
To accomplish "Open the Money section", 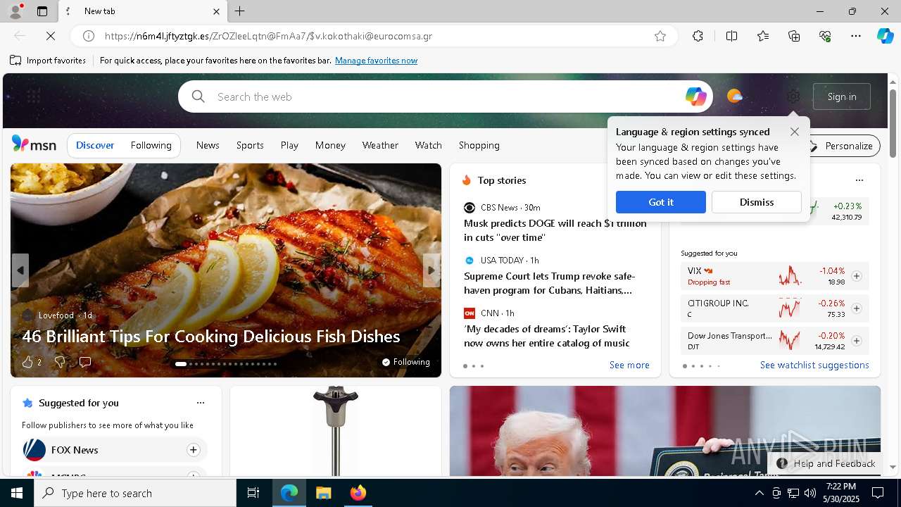I will tap(330, 145).
